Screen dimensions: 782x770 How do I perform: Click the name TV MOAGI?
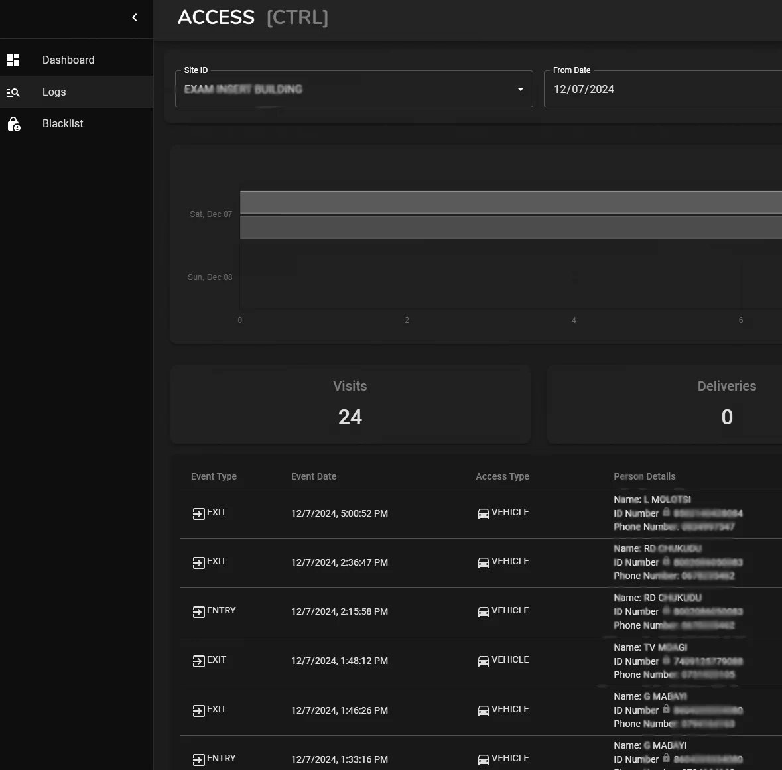(x=665, y=647)
